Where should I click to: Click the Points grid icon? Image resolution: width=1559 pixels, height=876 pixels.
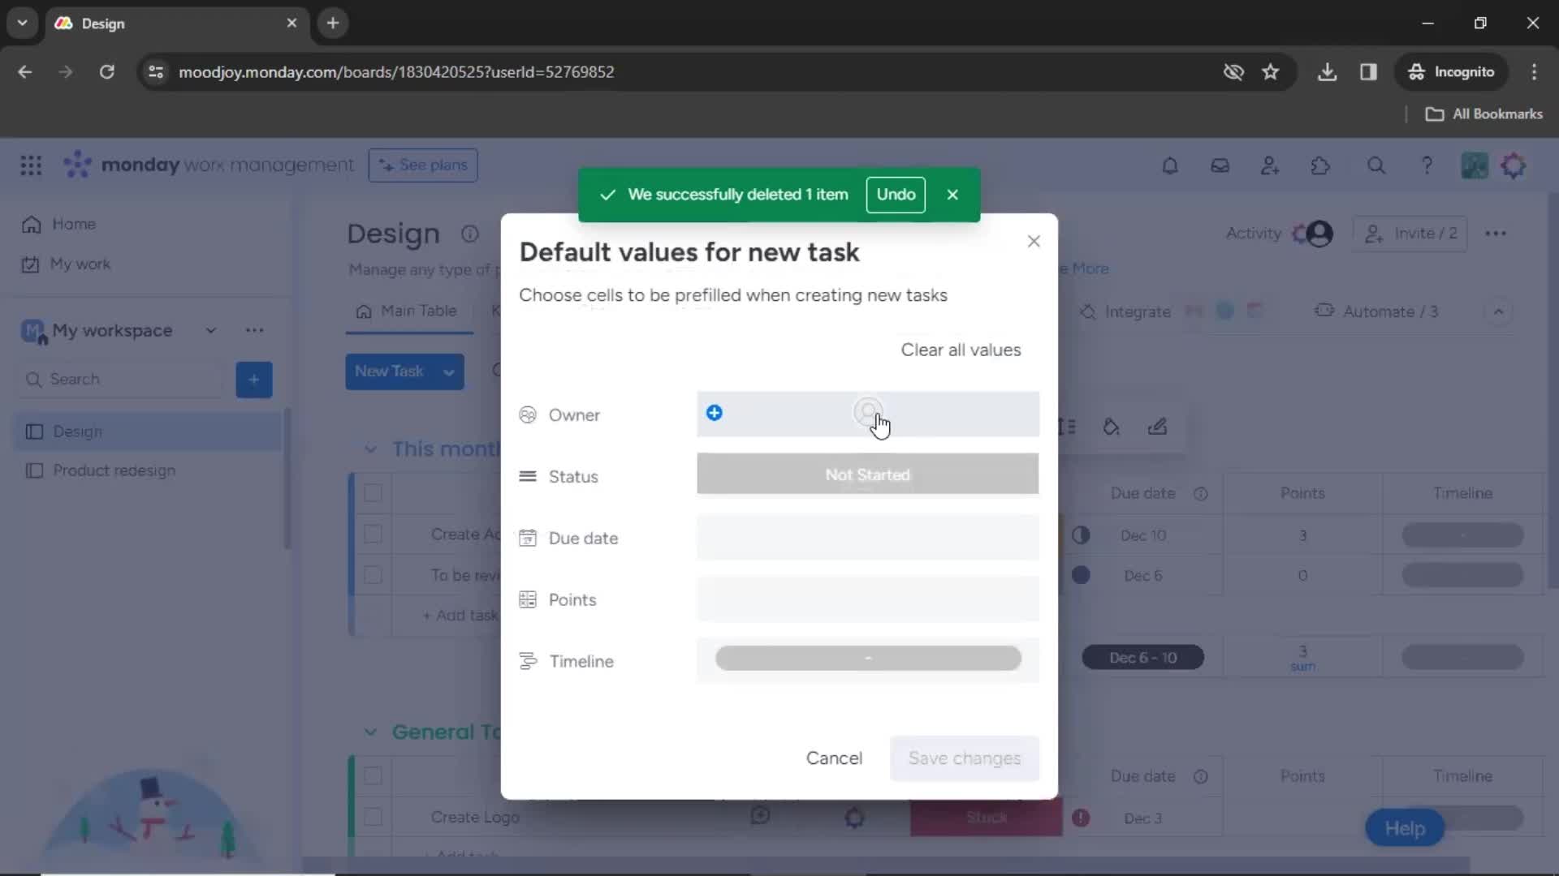click(x=528, y=599)
